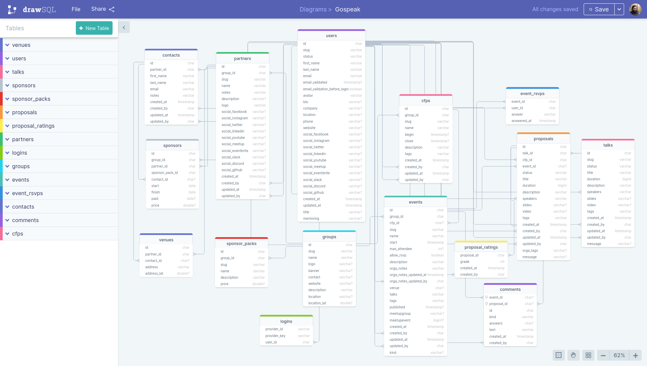This screenshot has width=647, height=366.
Task: Click the auto-arrange layout grid icon
Action: 588,355
